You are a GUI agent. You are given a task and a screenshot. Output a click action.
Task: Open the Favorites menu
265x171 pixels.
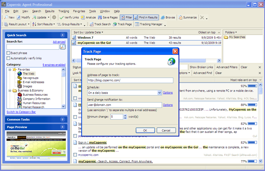click(79, 11)
